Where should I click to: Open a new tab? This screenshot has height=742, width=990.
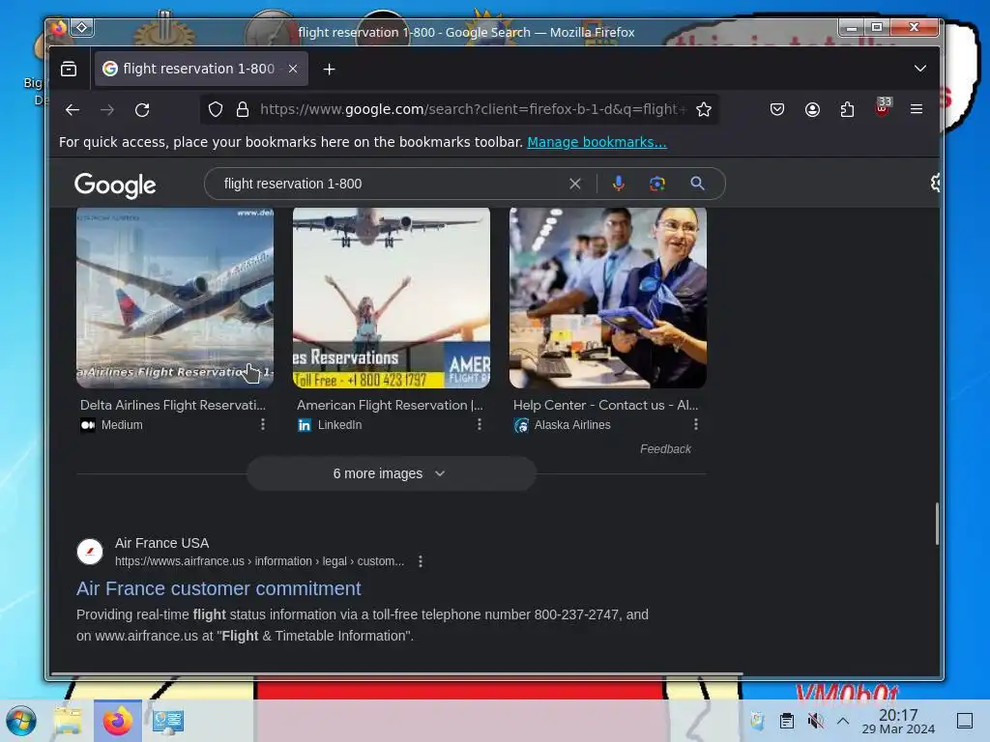(329, 70)
